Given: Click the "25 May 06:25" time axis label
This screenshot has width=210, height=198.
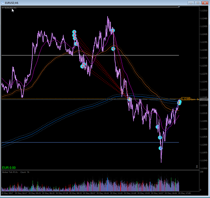Looking at the screenshot, I should coord(48,193).
